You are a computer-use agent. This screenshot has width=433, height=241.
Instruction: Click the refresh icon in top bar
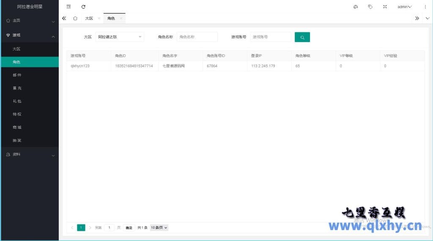tap(83, 7)
